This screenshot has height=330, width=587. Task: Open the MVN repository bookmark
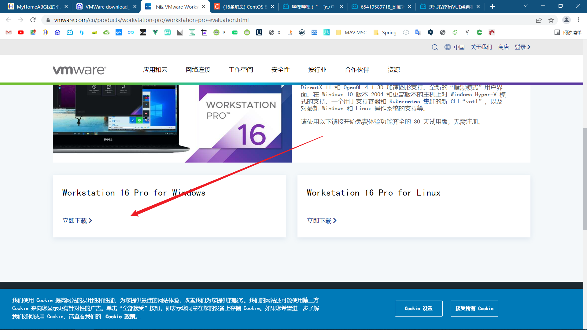314,32
